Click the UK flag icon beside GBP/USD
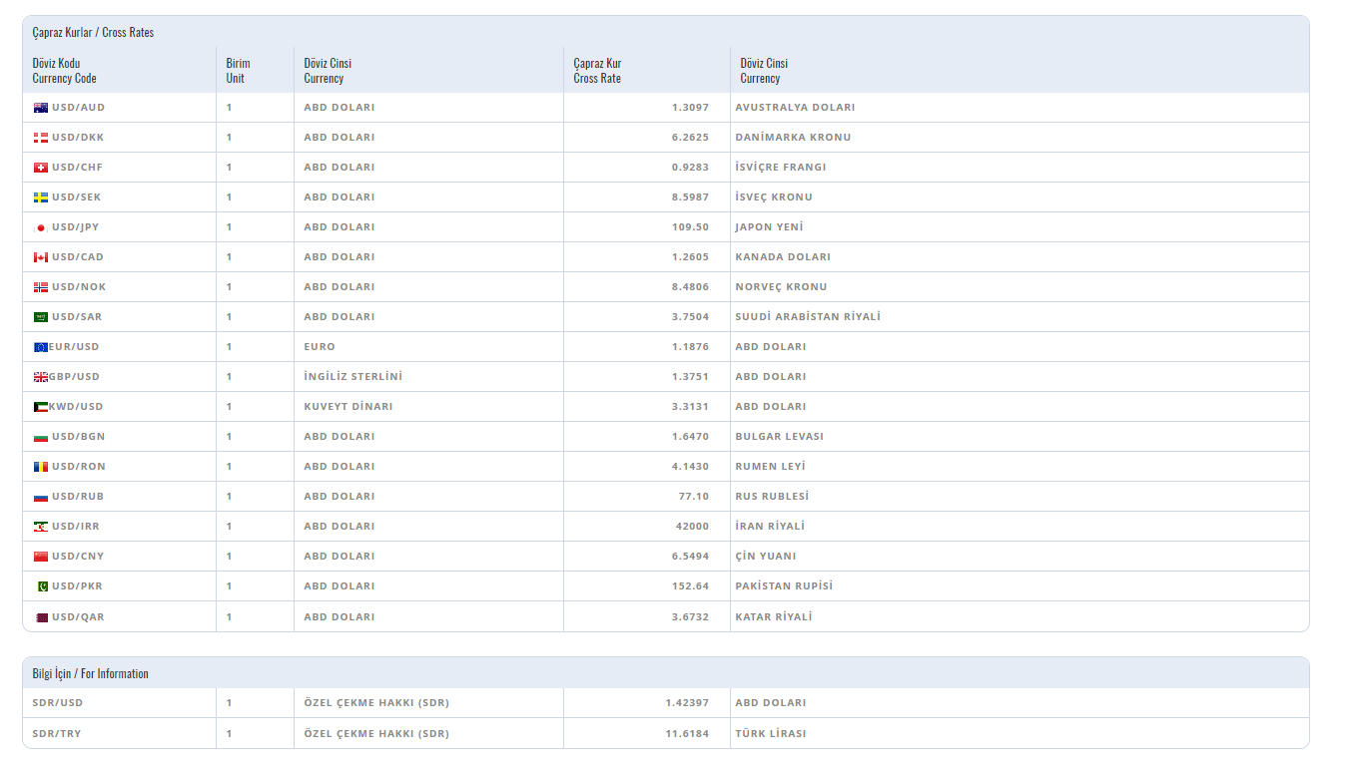This screenshot has width=1361, height=768. [41, 377]
